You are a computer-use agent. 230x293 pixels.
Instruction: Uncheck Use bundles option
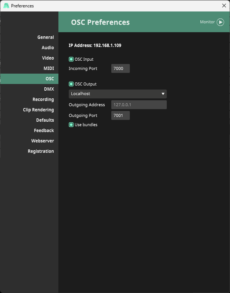pos(71,125)
